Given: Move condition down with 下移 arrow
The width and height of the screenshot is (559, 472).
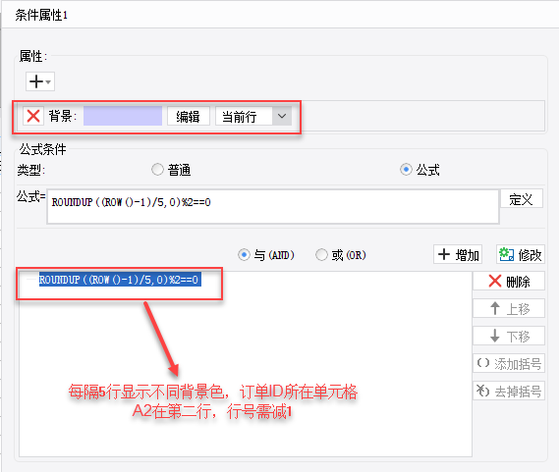Looking at the screenshot, I should tap(509, 336).
